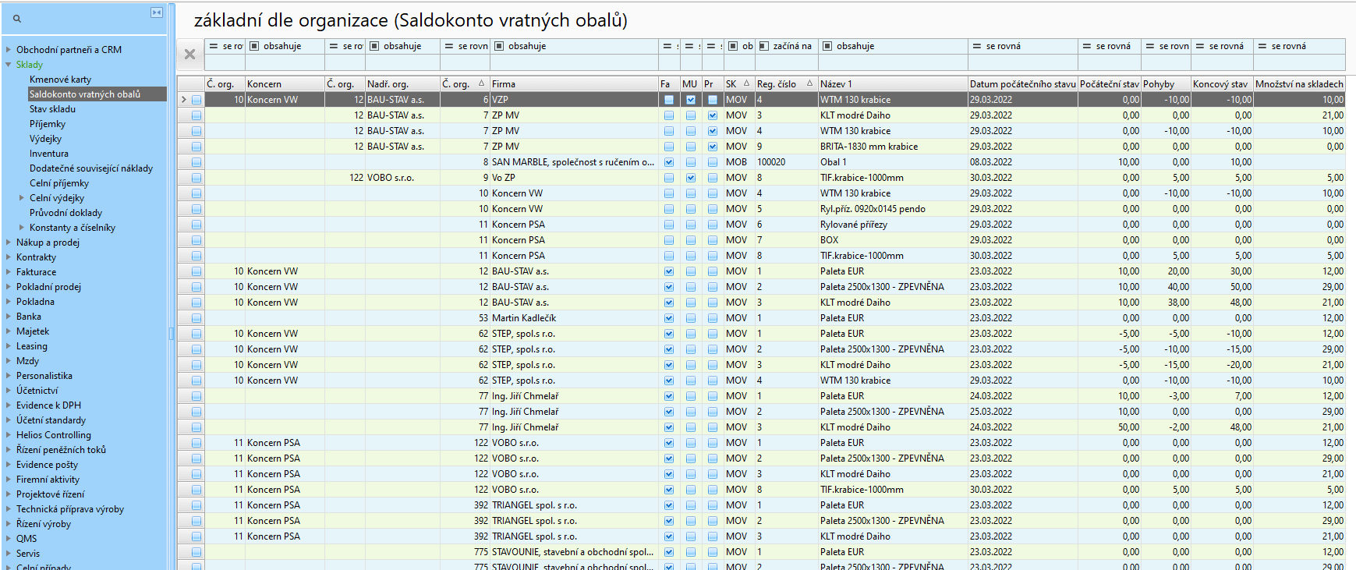The width and height of the screenshot is (1356, 570).
Task: Expand the Obchodní partneři a CRM tree node
Action: click(x=9, y=49)
